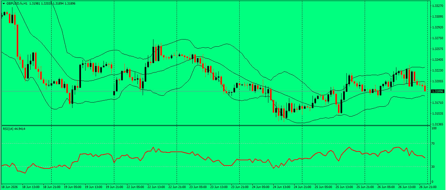Viewport: 446px width, 190px height.
Task: Select the 19 Jun 05:00 time label
Action: click(72, 187)
